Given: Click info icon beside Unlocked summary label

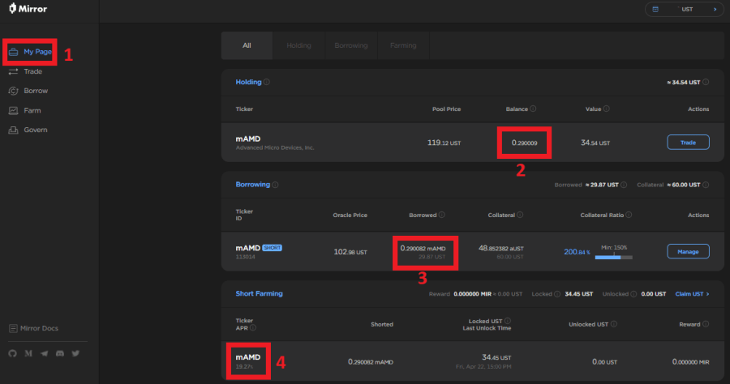Looking at the screenshot, I should (x=633, y=294).
